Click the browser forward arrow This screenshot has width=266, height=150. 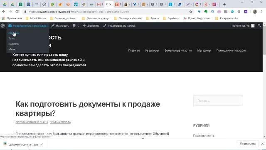10,12
